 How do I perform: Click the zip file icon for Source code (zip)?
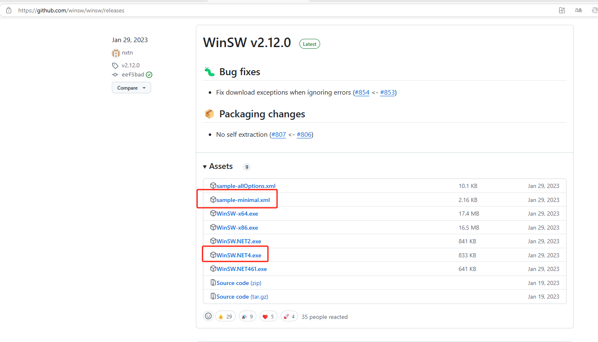pos(213,283)
